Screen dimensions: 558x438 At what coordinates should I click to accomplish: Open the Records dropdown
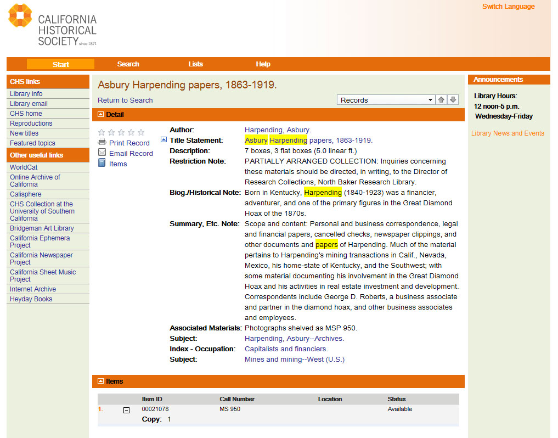[386, 100]
